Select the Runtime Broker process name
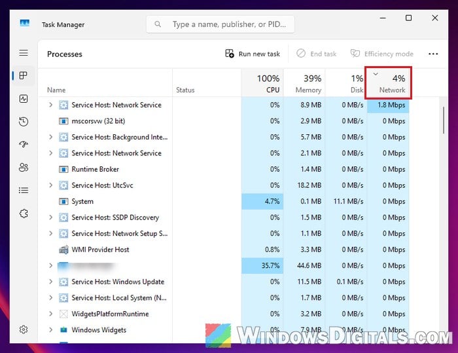The width and height of the screenshot is (458, 353). [x=96, y=170]
